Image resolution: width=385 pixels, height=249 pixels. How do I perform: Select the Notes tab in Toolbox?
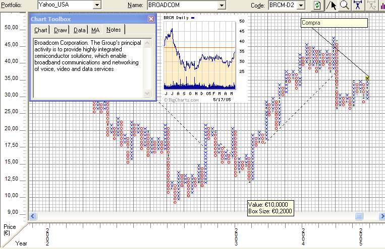pos(114,29)
